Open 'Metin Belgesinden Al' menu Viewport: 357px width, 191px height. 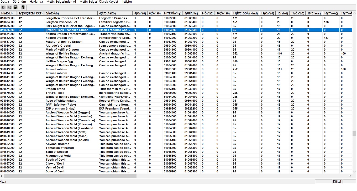(x=61, y=2)
